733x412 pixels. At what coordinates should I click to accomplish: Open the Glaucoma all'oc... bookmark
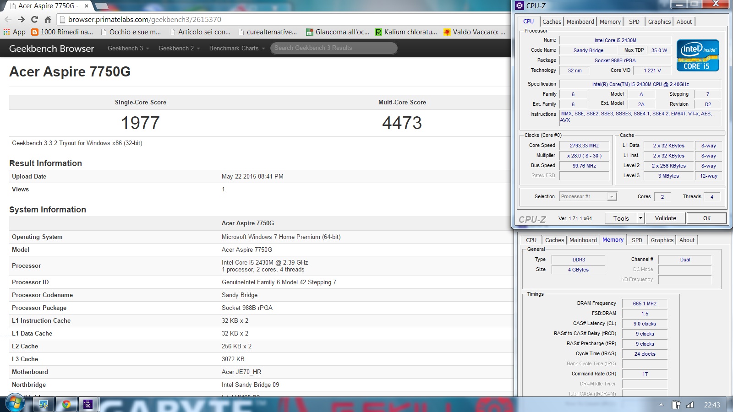click(337, 32)
